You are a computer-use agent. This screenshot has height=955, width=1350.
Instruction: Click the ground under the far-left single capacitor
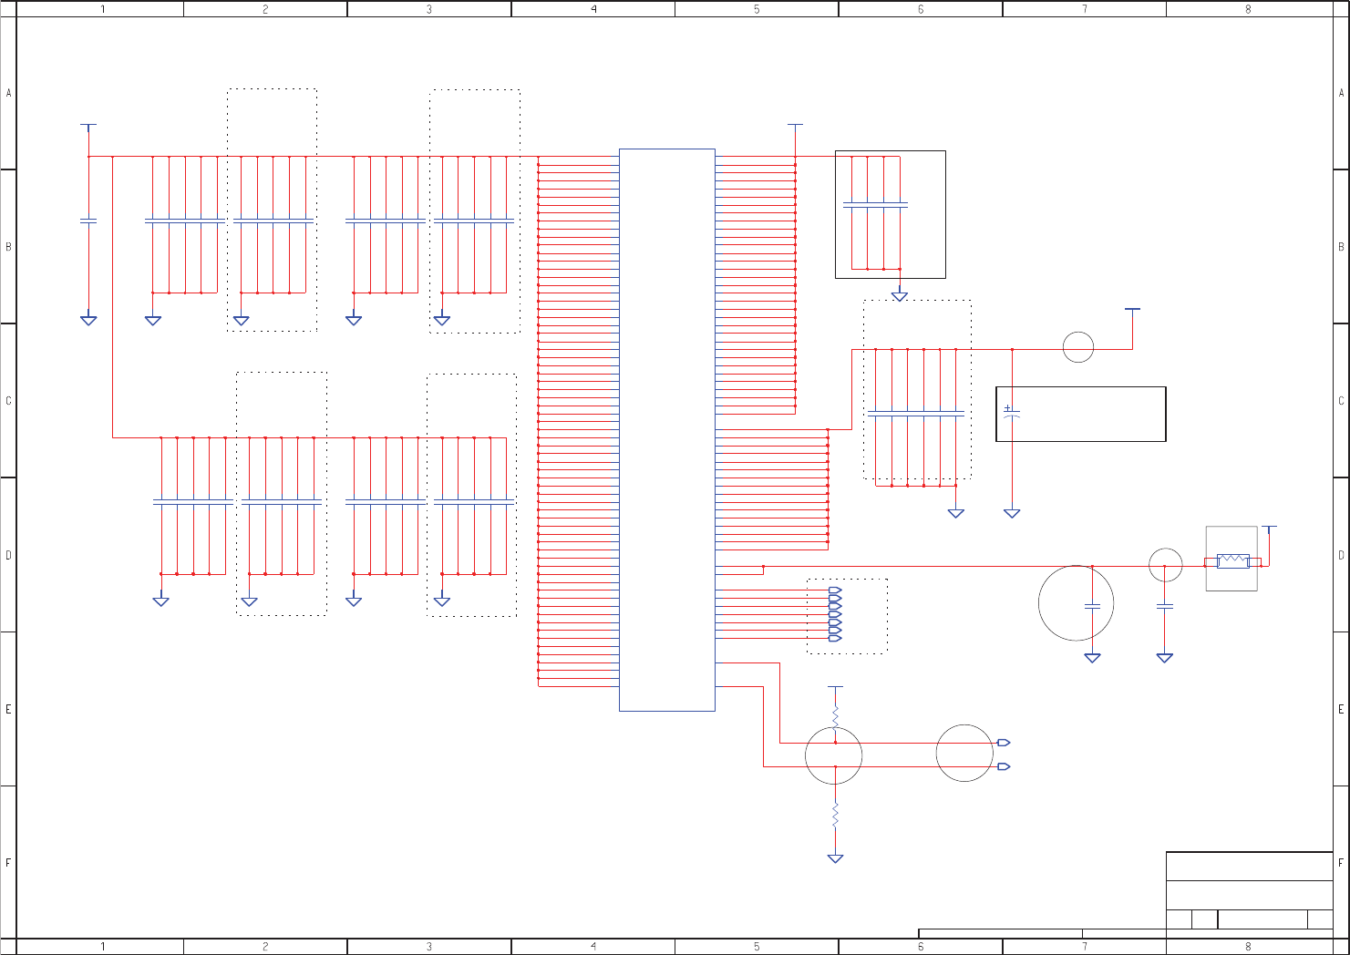(x=88, y=321)
